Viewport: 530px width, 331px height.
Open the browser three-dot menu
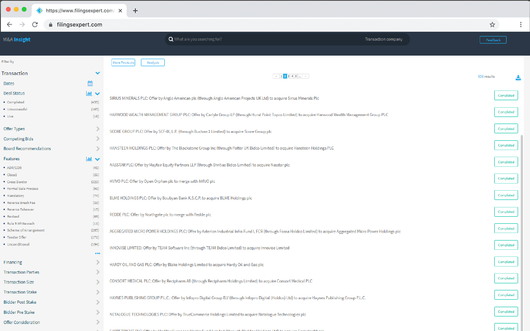click(x=521, y=25)
